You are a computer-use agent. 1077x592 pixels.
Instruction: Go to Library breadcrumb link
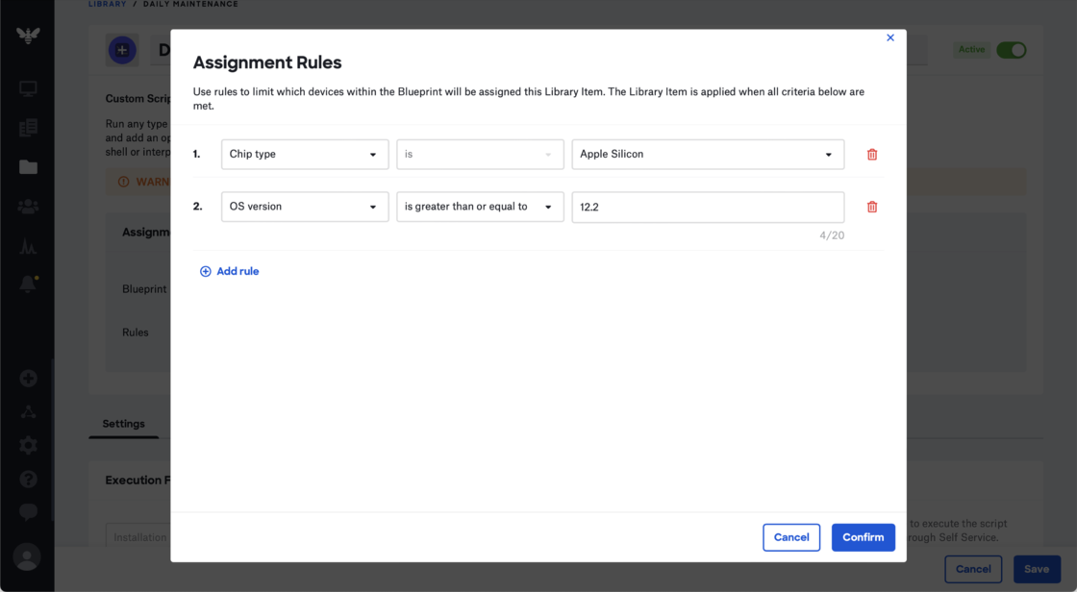[107, 4]
